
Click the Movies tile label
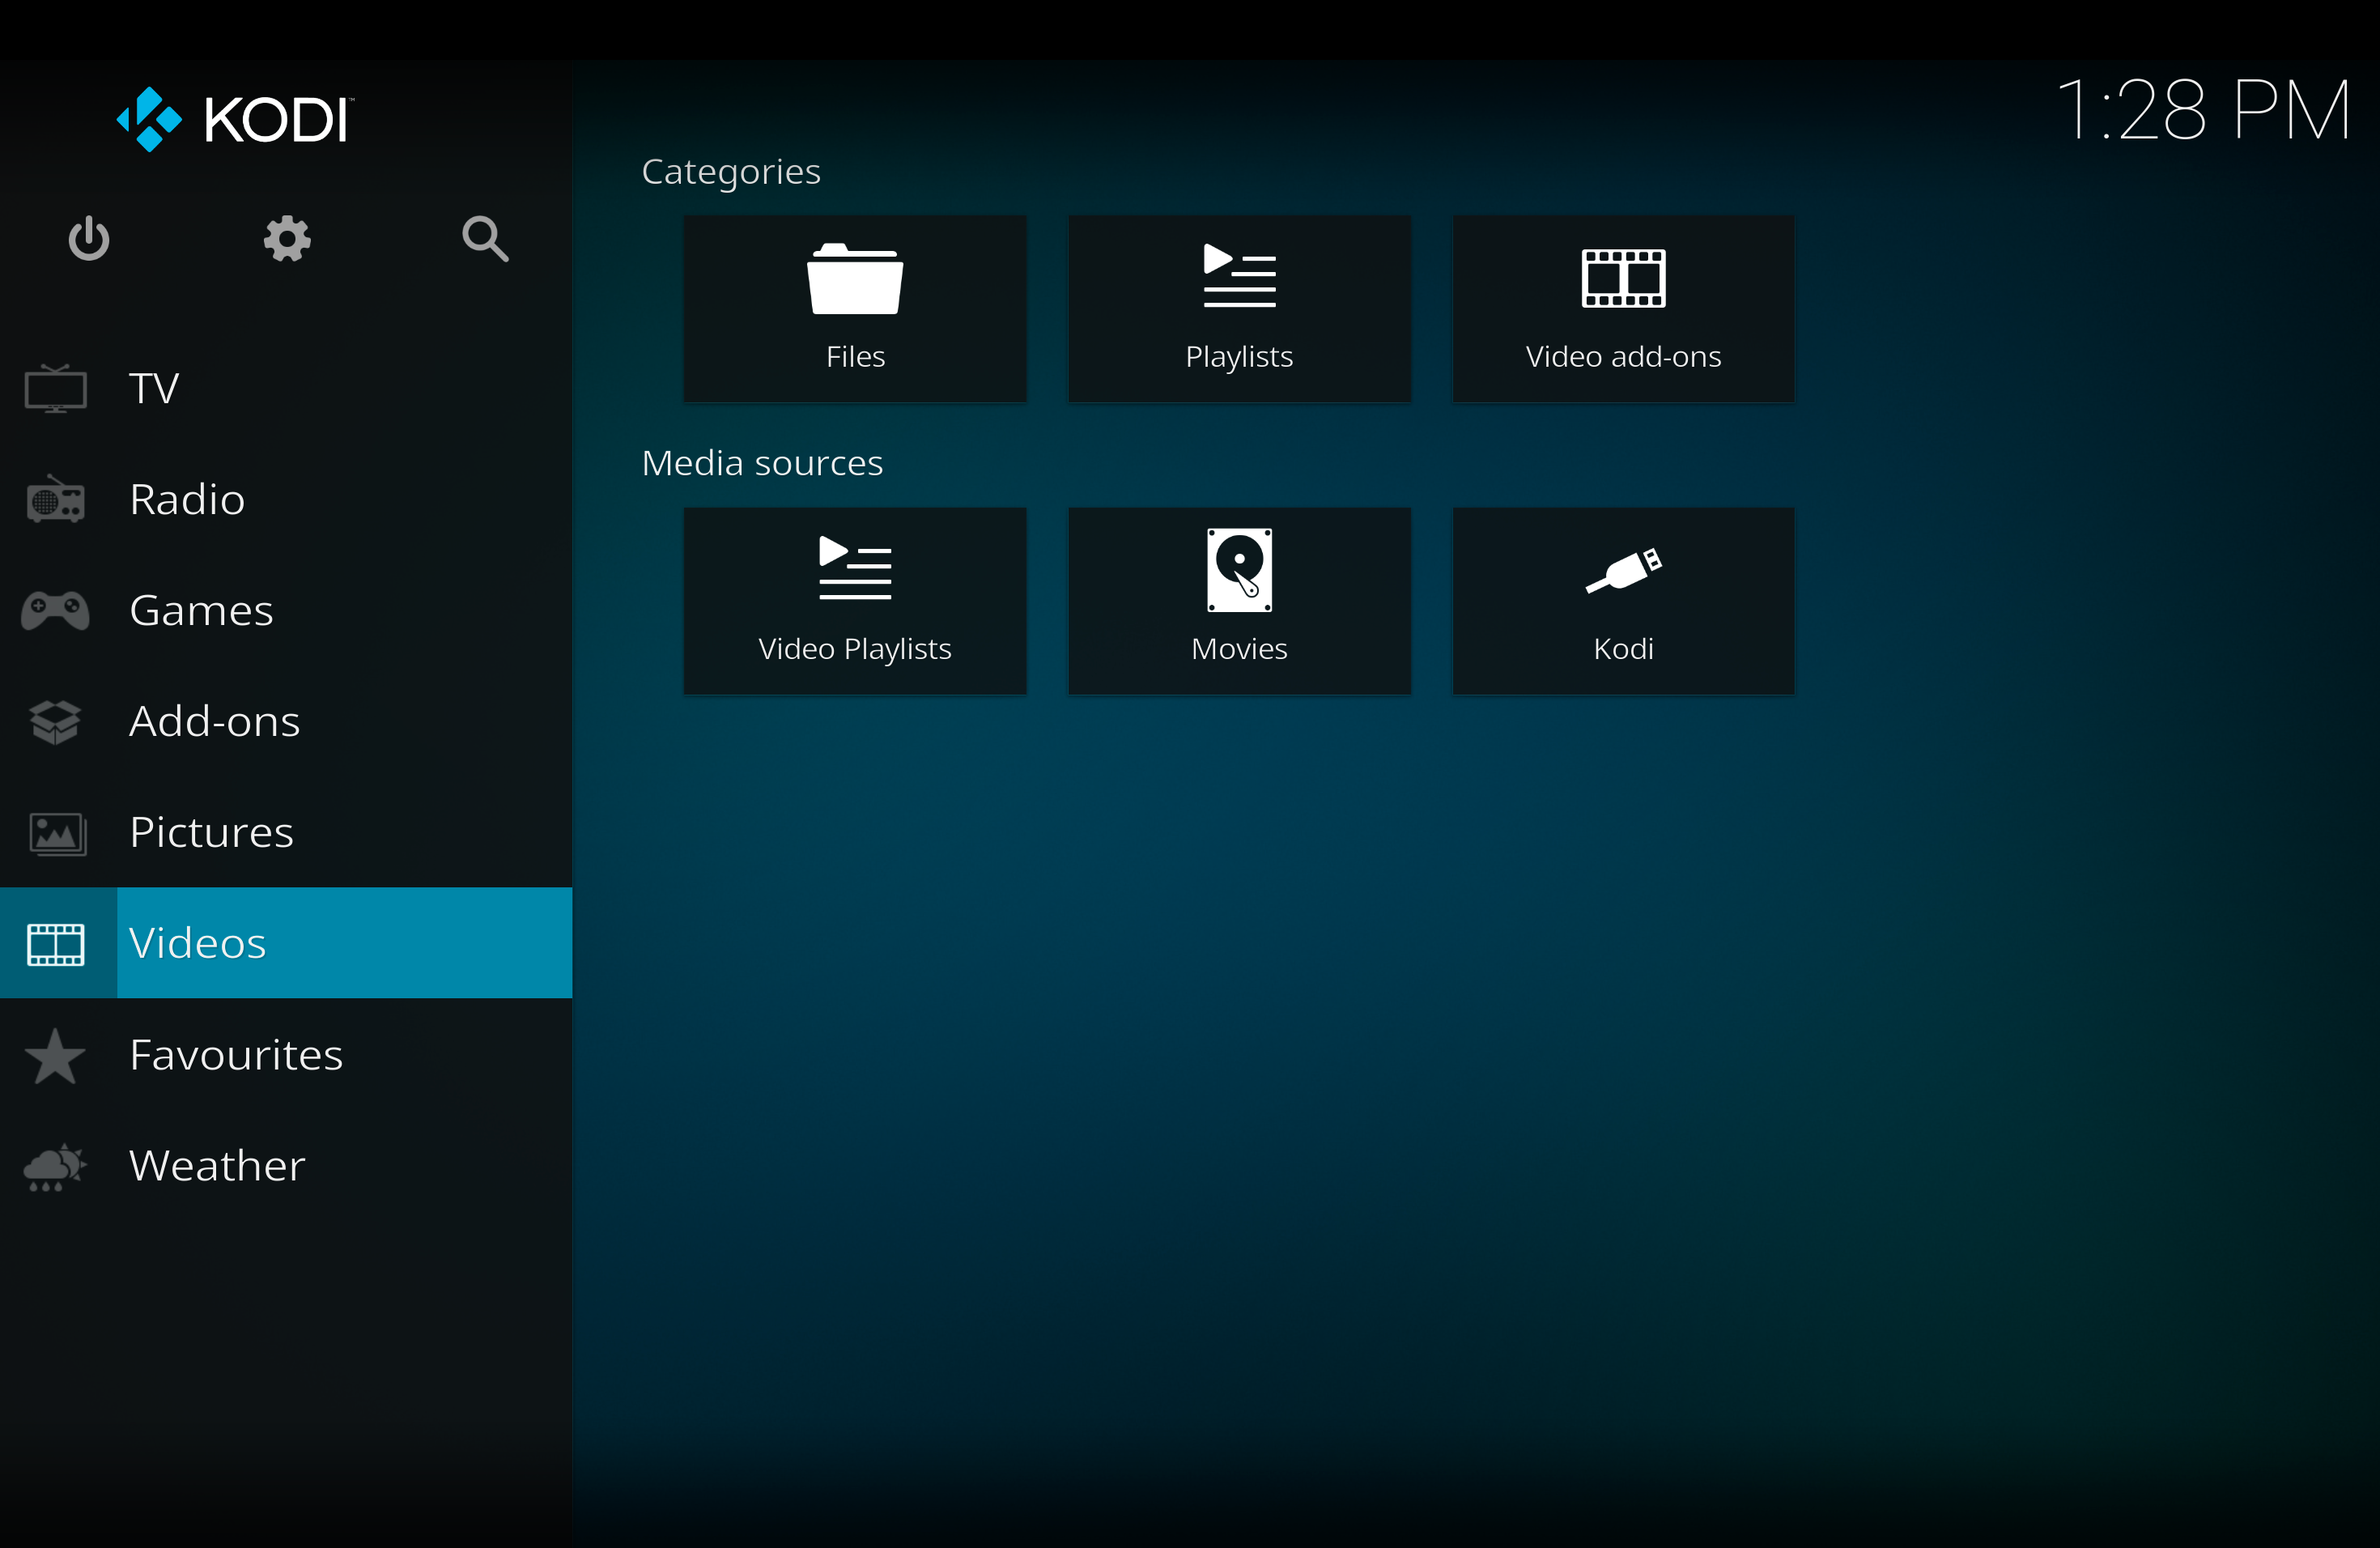point(1239,649)
